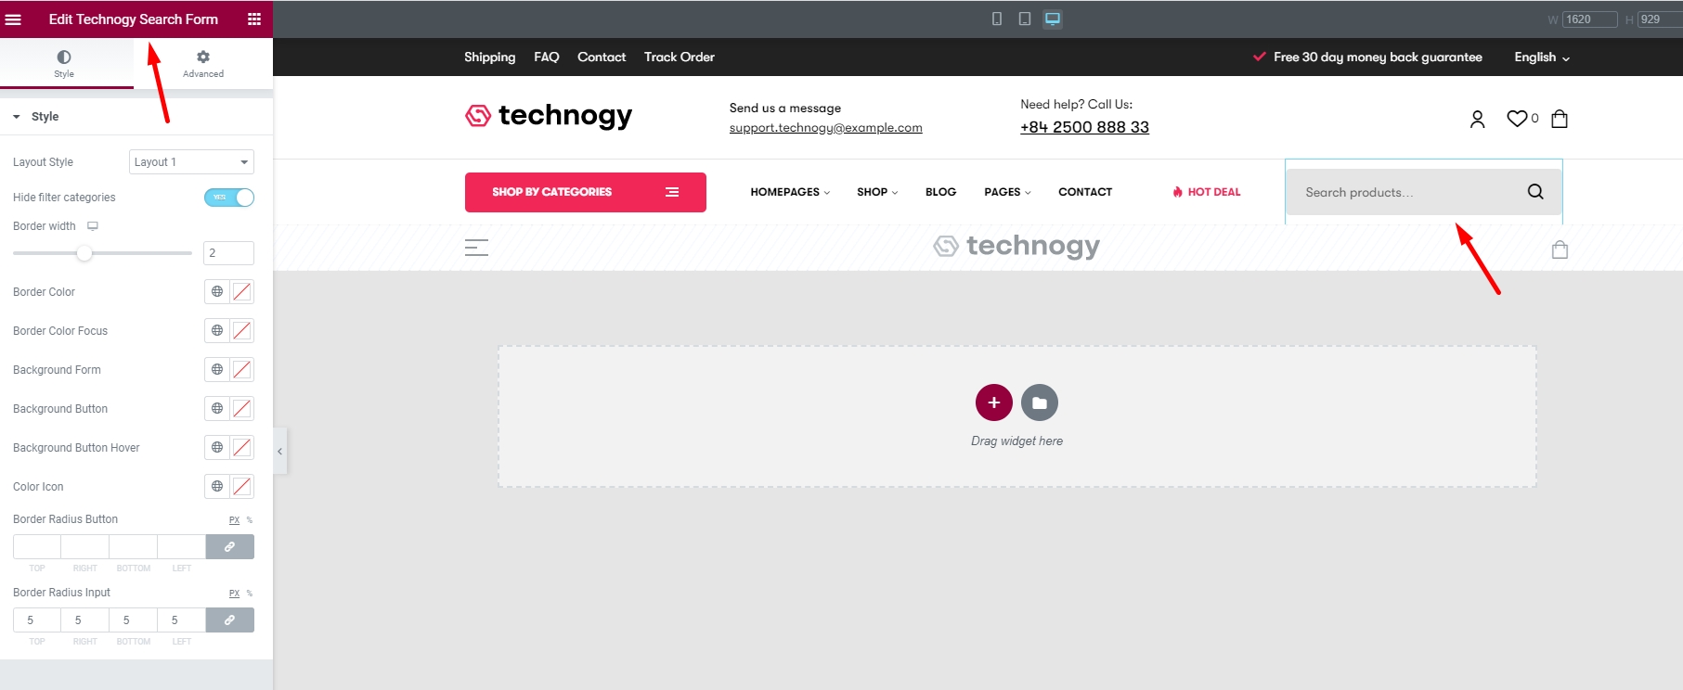Click the support email link
The width and height of the screenshot is (1683, 690).
pos(825,128)
